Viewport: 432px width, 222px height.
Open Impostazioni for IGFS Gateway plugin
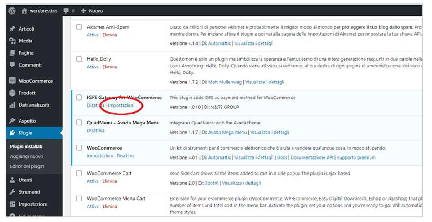[121, 105]
